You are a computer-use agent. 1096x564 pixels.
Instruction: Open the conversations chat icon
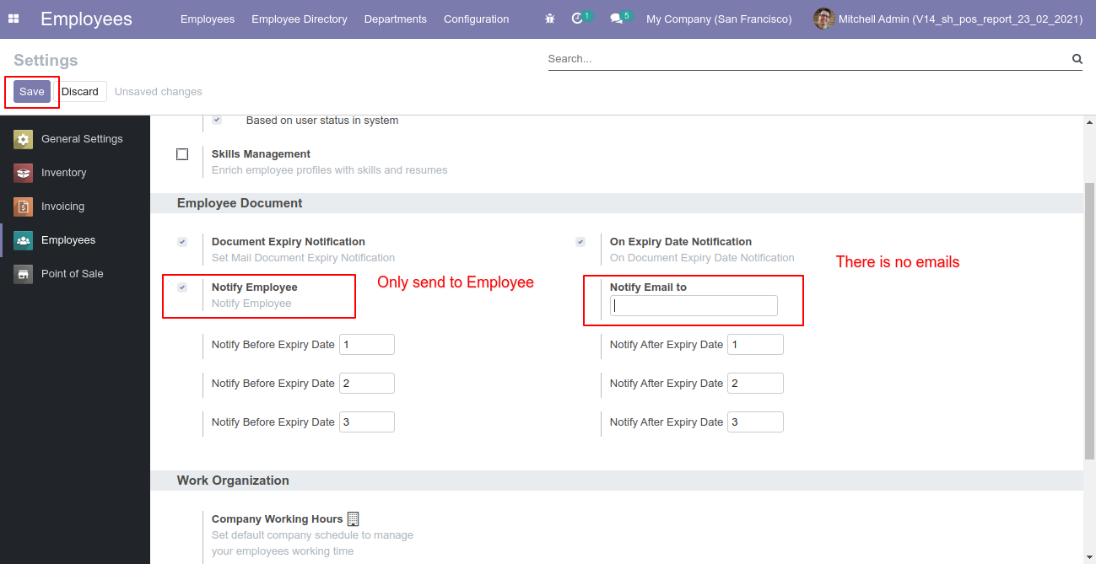[616, 19]
